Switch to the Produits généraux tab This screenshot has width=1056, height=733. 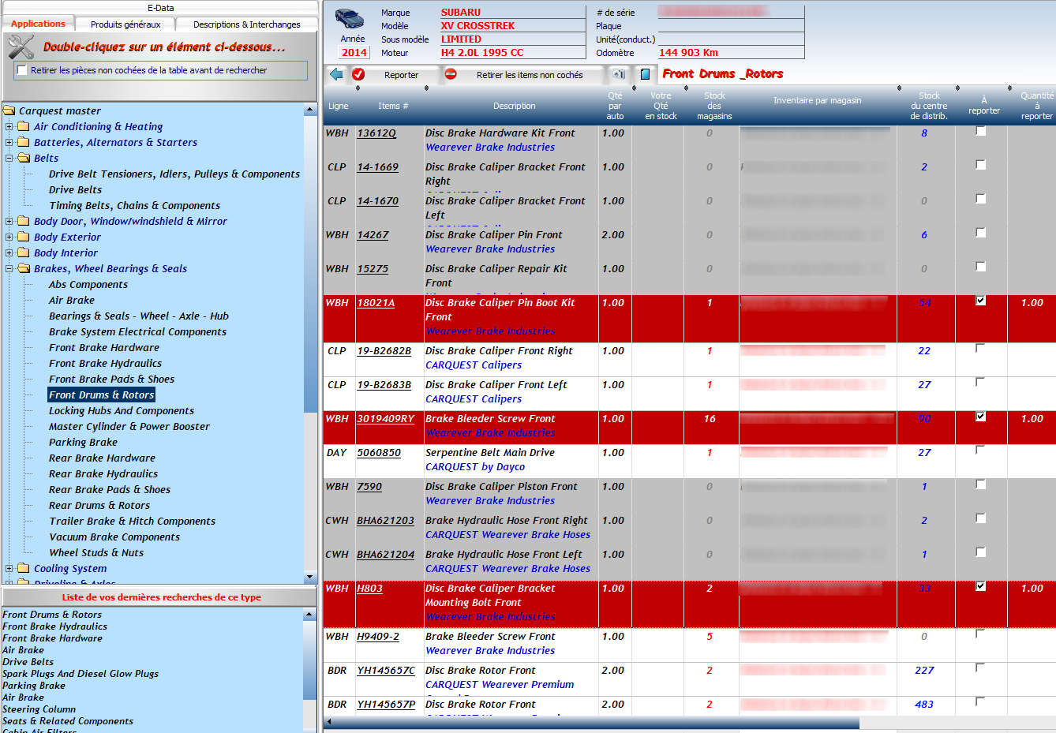tap(125, 24)
